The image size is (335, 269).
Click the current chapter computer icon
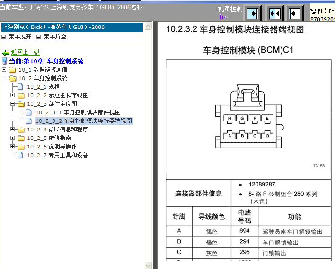[x=4, y=61]
